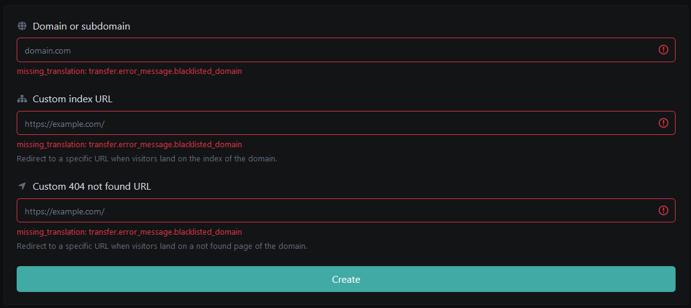Click the sitemap icon beside Custom index URL
This screenshot has width=691, height=308.
point(22,99)
